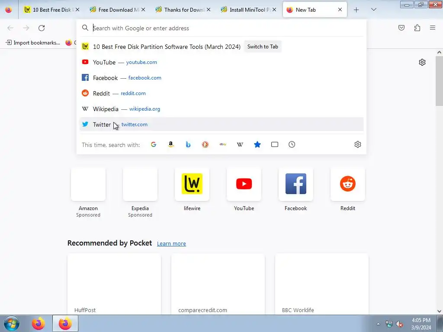The image size is (443, 332).
Task: Click page scrollbar down arrow
Action: pyautogui.click(x=439, y=311)
